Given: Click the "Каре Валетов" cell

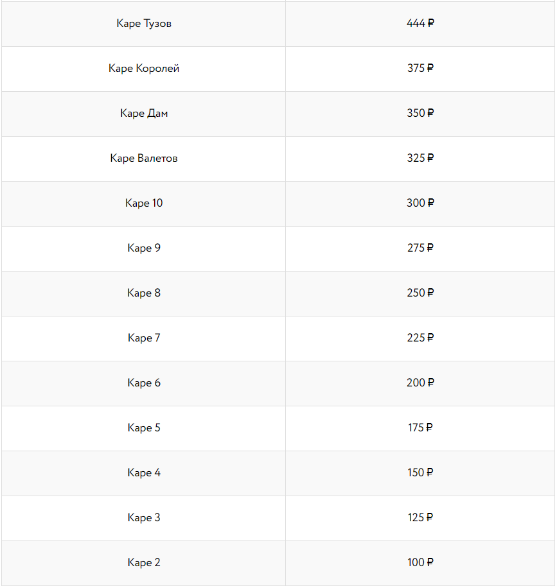Looking at the screenshot, I should (144, 159).
